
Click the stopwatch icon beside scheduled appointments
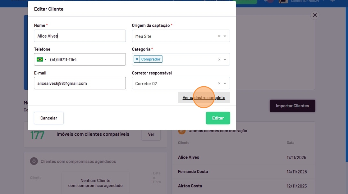(34, 161)
